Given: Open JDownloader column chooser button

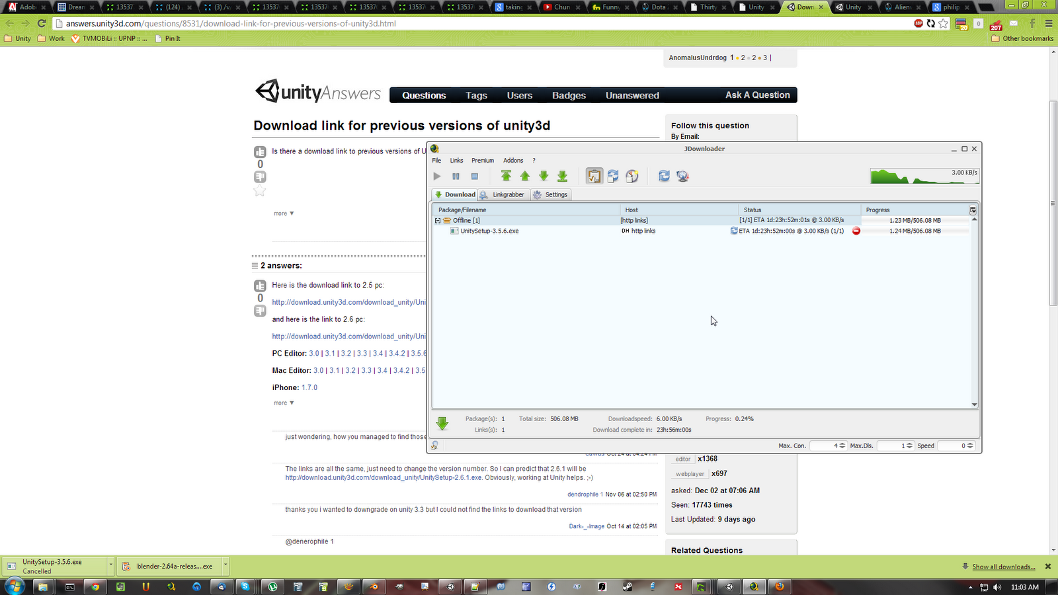Looking at the screenshot, I should (973, 210).
